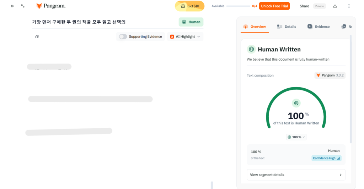The height and width of the screenshot is (189, 364).
Task: Click the available credits progress bar
Action: (238, 6)
